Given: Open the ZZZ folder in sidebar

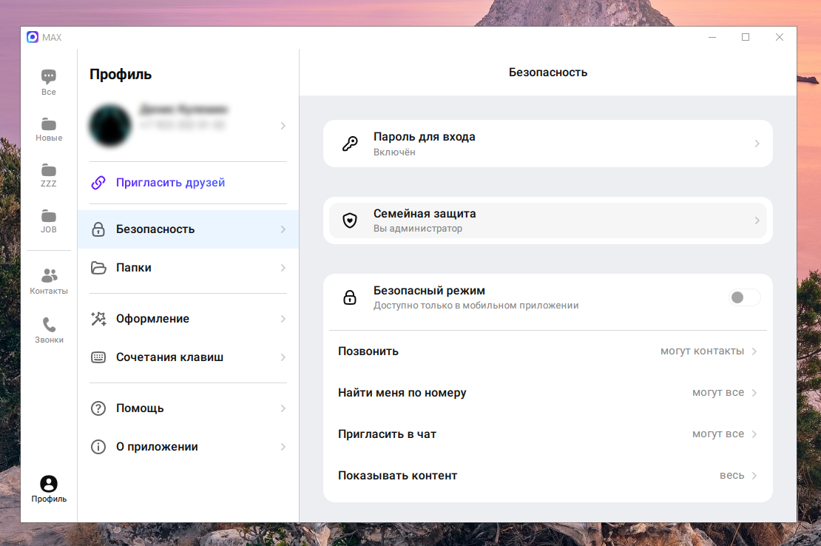Looking at the screenshot, I should (49, 170).
